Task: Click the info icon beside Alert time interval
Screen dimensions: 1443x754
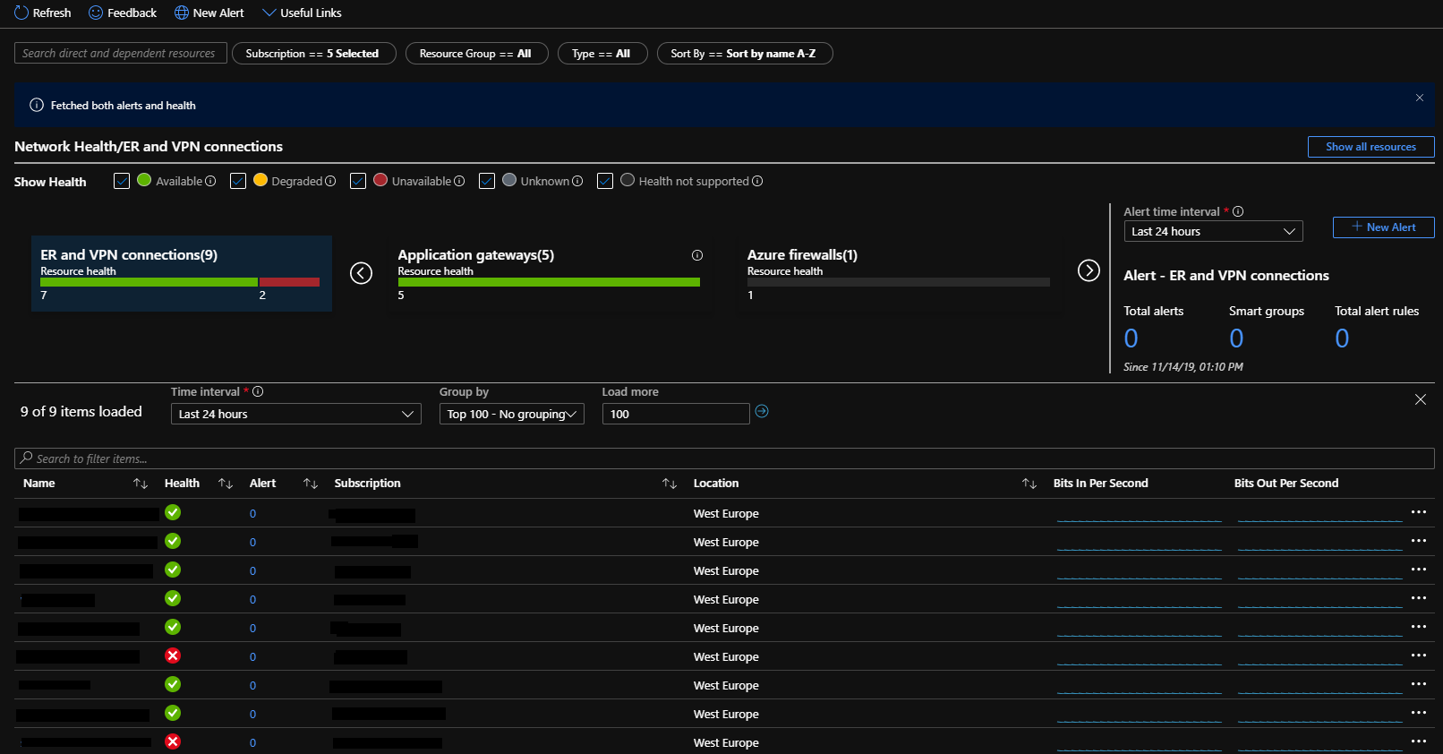Action: [x=1238, y=211]
